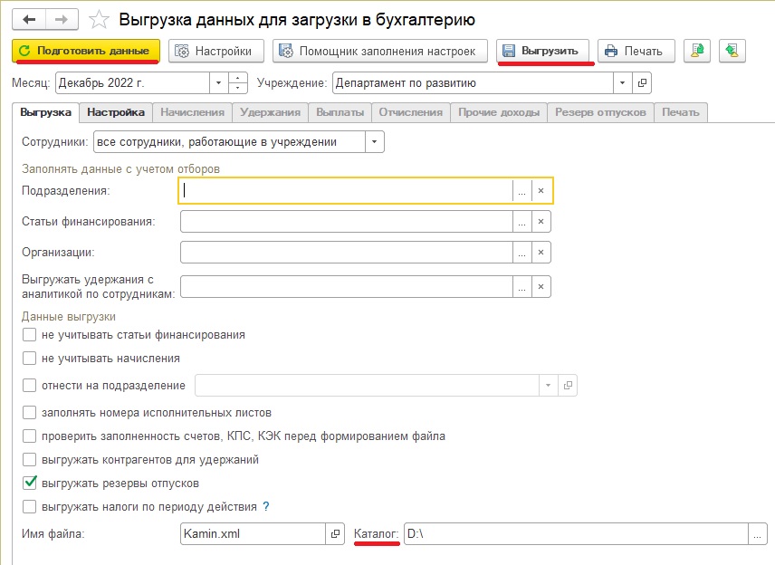Open the Учреждение dropdown arrow
The height and width of the screenshot is (565, 775).
point(622,82)
